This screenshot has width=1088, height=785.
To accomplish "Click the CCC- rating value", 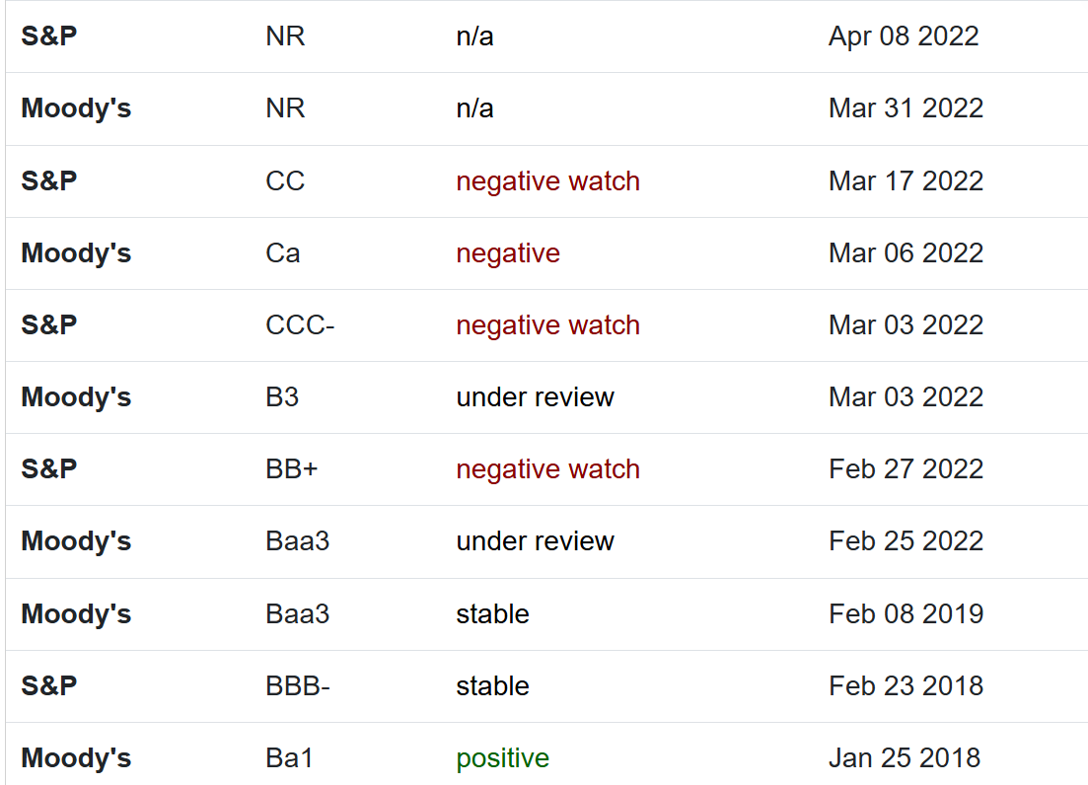I will coord(300,325).
